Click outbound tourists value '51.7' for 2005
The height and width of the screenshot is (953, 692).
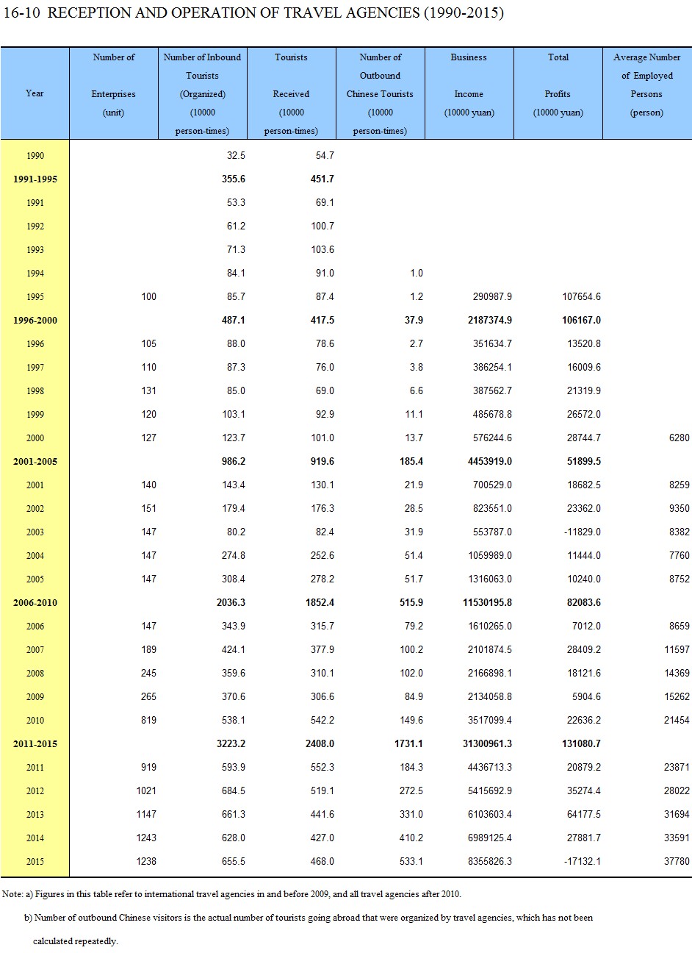[x=414, y=579]
